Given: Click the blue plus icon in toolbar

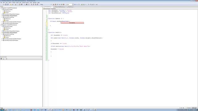Looking at the screenshot, I should 75,4.
